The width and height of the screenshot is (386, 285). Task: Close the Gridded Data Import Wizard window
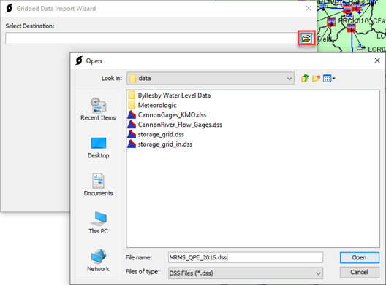[x=309, y=8]
